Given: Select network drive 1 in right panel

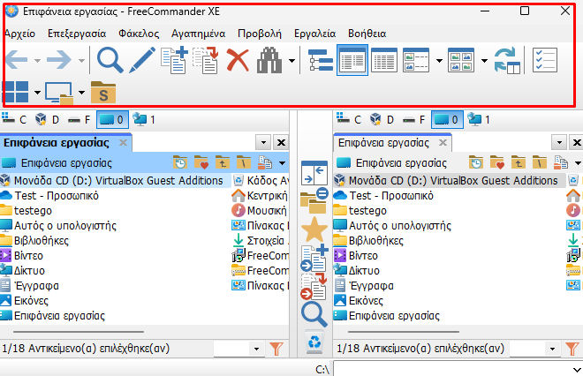Looking at the screenshot, I should pos(480,119).
